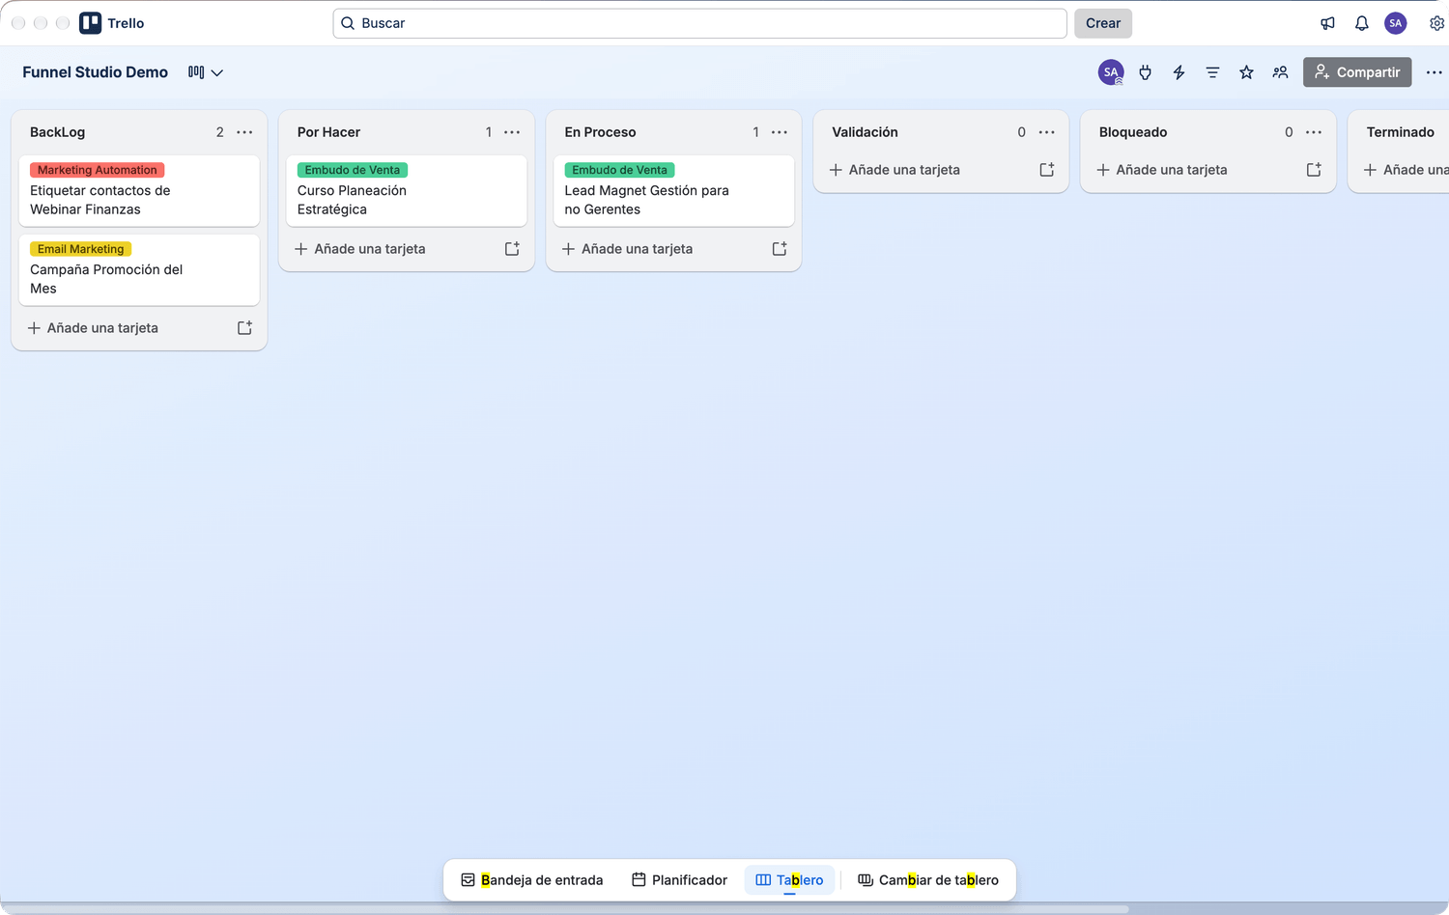Click the Buscar search field
The height and width of the screenshot is (915, 1449).
pyautogui.click(x=699, y=23)
